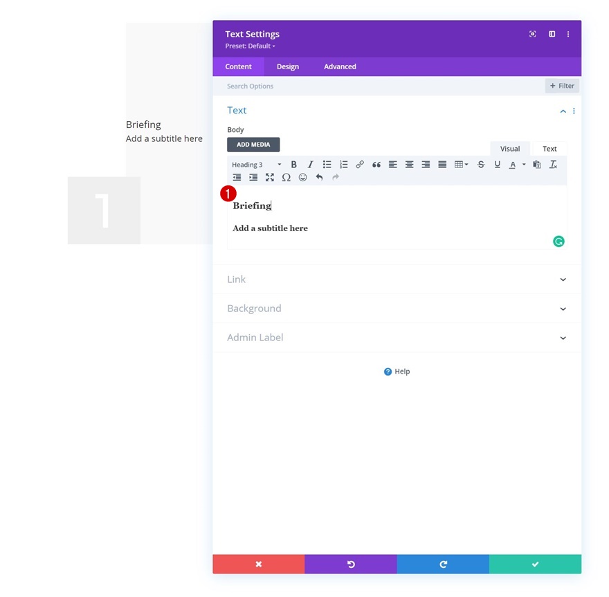Click the Search Options field
The height and width of the screenshot is (597, 609).
379,86
